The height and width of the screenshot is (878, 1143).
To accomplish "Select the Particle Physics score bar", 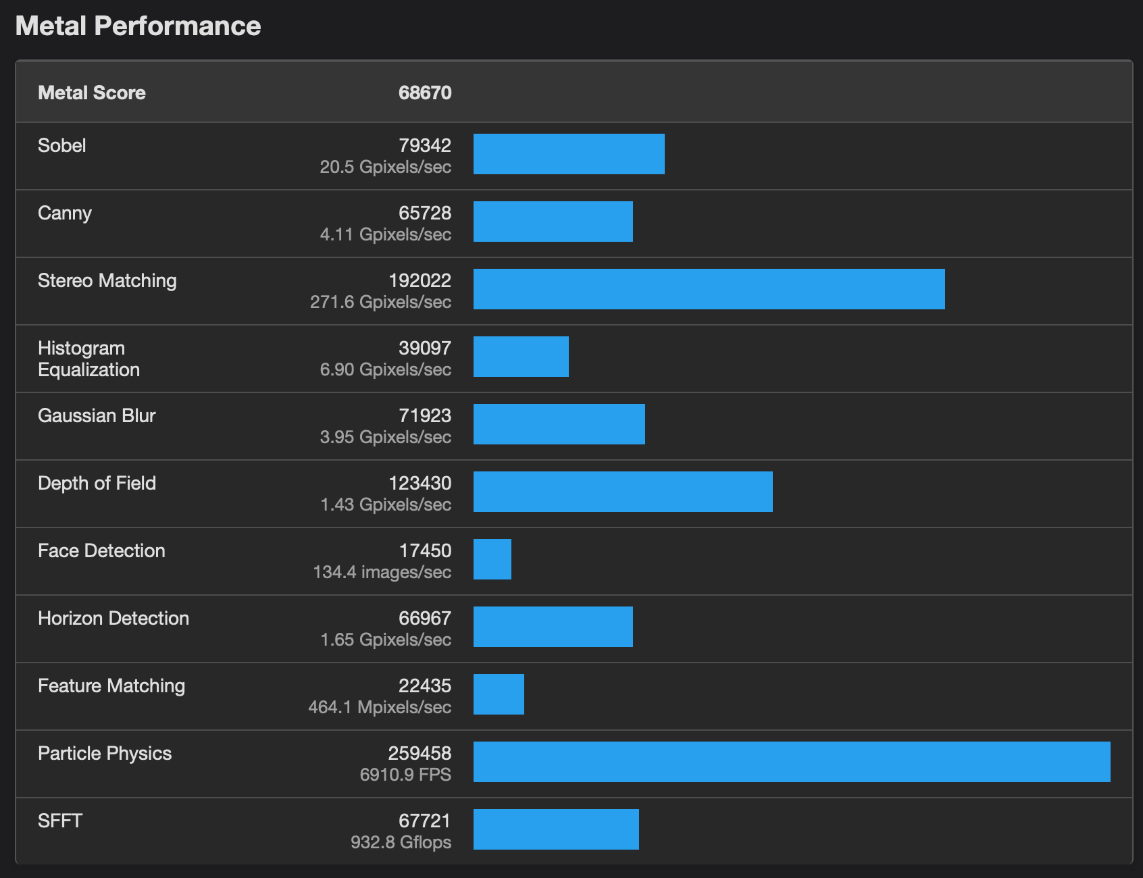I will pyautogui.click(x=792, y=762).
